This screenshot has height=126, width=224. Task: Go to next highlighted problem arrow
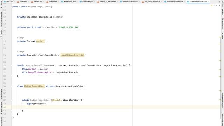[219, 5]
